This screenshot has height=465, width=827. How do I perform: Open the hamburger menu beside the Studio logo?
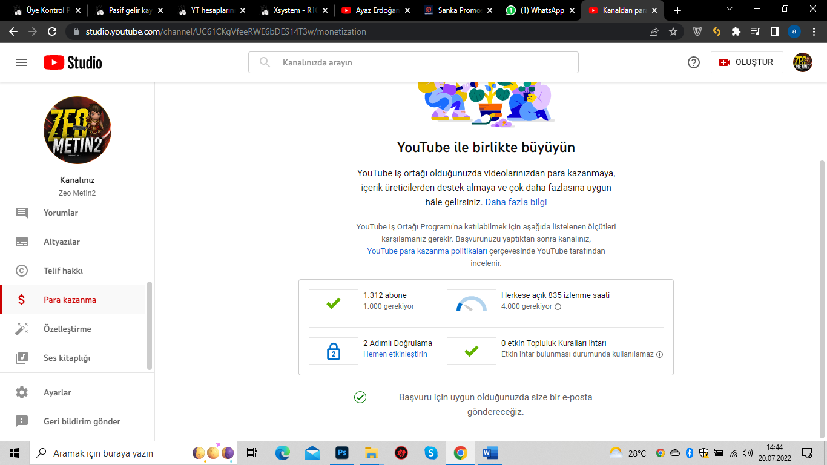22,62
